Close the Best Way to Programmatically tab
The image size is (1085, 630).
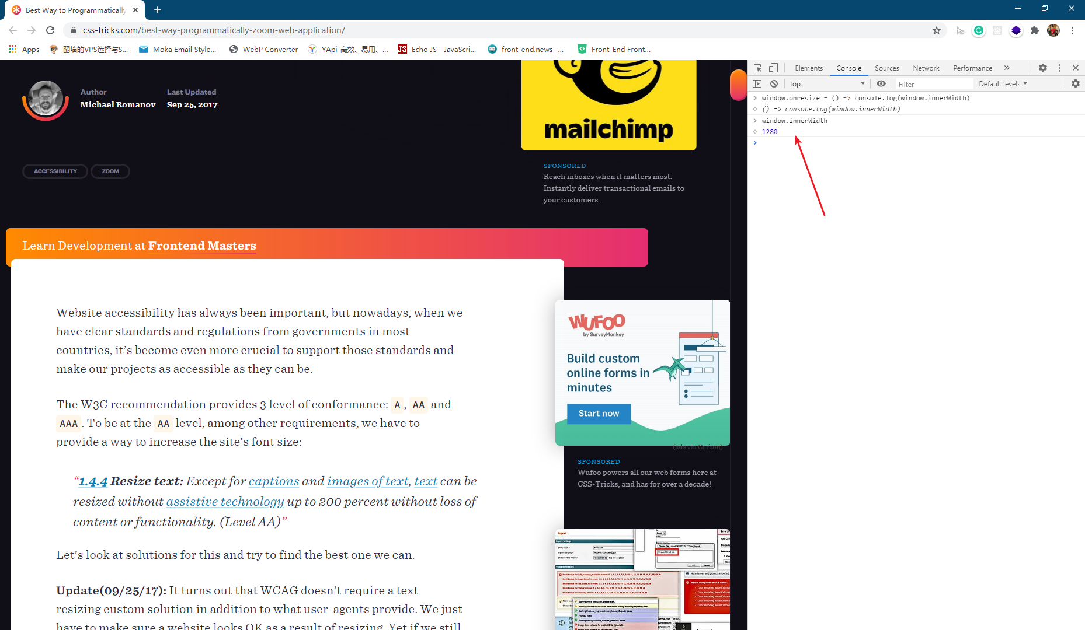pos(135,10)
